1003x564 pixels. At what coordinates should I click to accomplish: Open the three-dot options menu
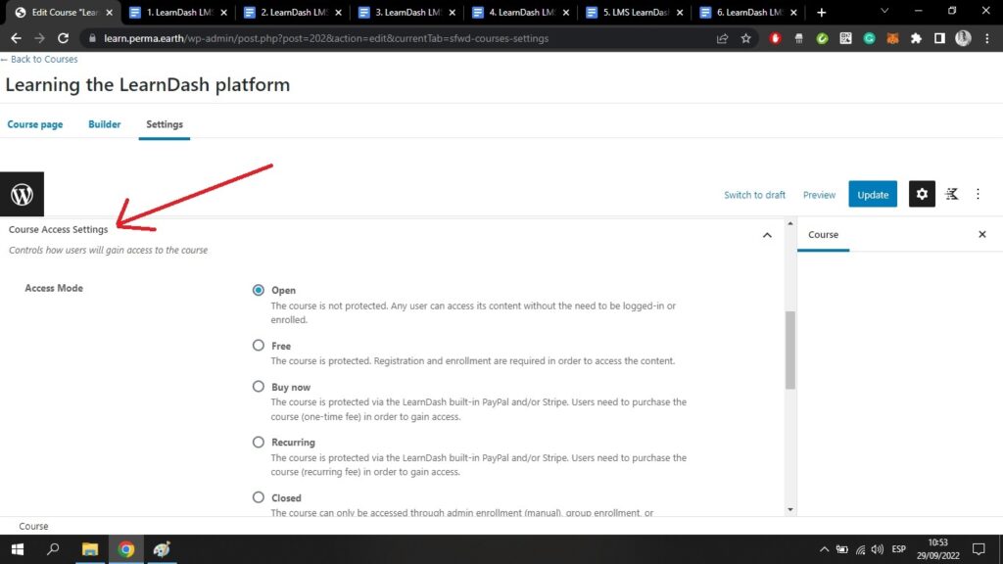pos(978,194)
